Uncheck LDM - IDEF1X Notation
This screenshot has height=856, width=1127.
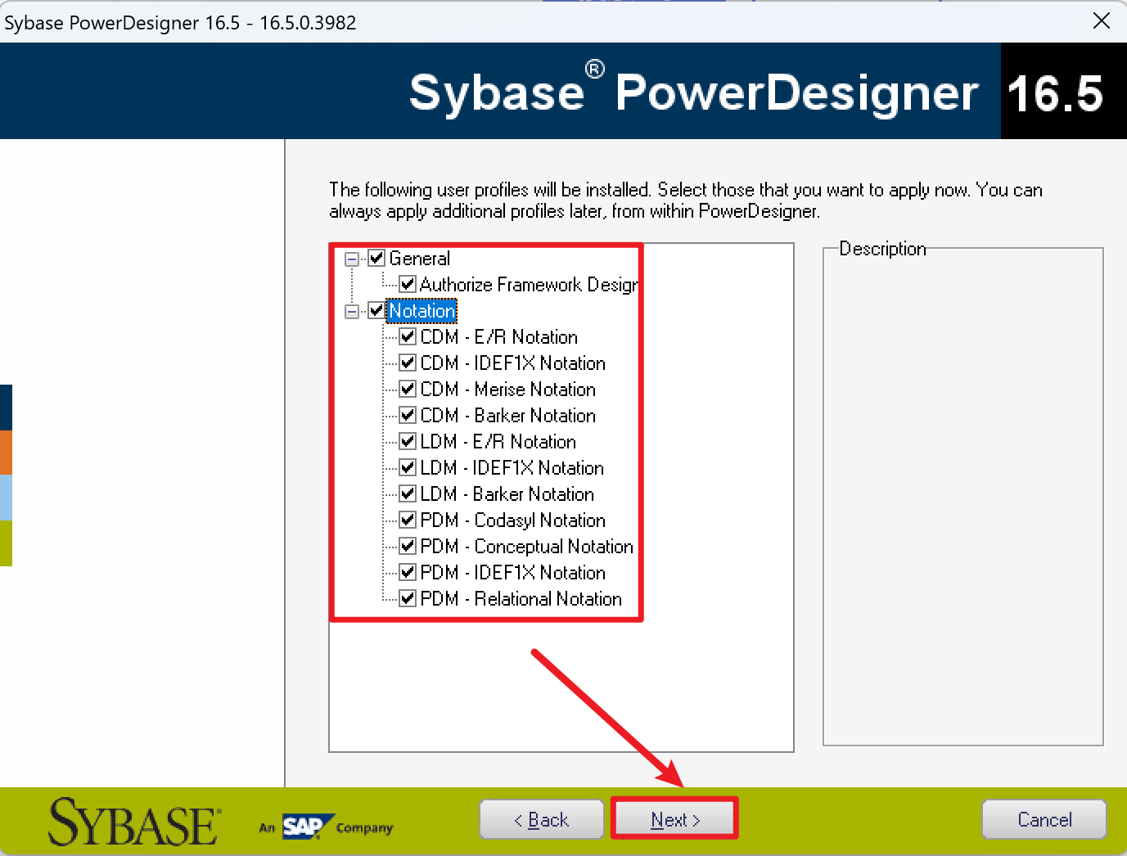(408, 467)
